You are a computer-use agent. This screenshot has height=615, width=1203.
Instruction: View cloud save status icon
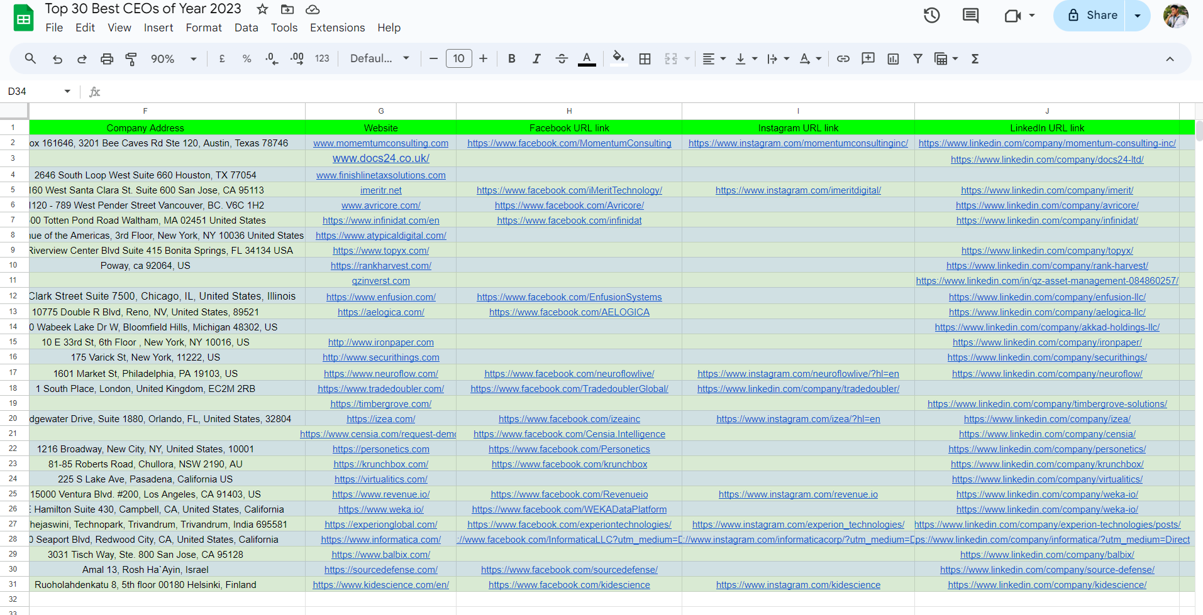[x=313, y=9]
